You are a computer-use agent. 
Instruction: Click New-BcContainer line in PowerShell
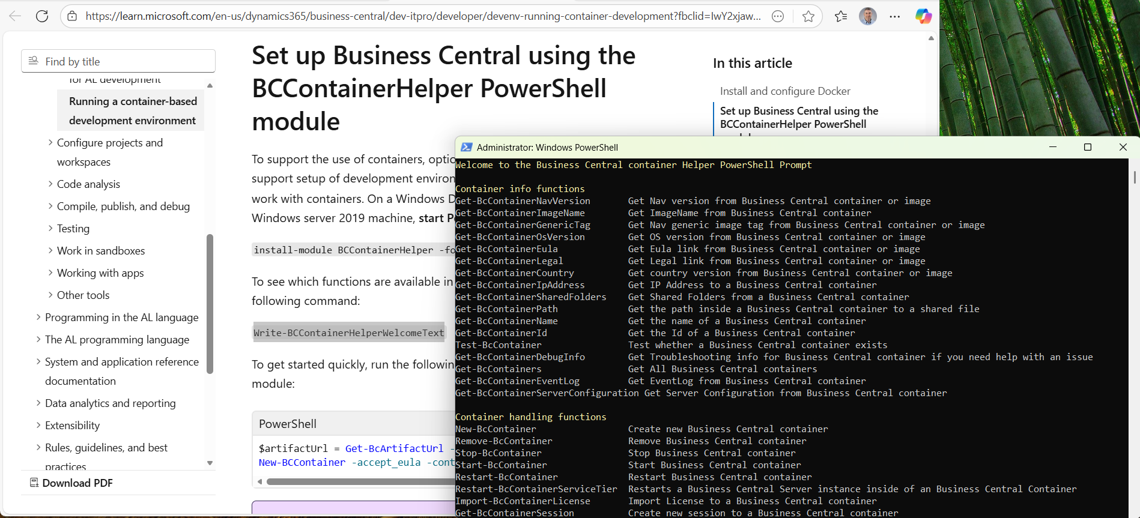click(x=496, y=429)
